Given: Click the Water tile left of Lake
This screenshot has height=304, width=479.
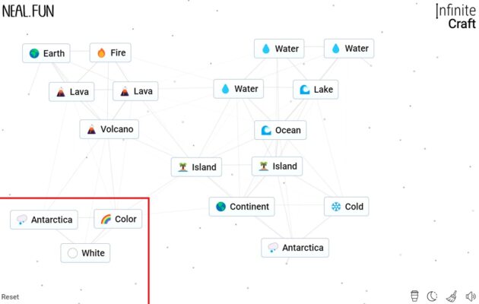Looking at the screenshot, I should point(239,89).
